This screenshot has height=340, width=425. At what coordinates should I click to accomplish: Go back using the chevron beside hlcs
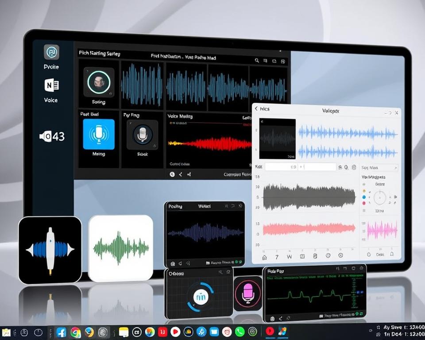click(x=256, y=108)
